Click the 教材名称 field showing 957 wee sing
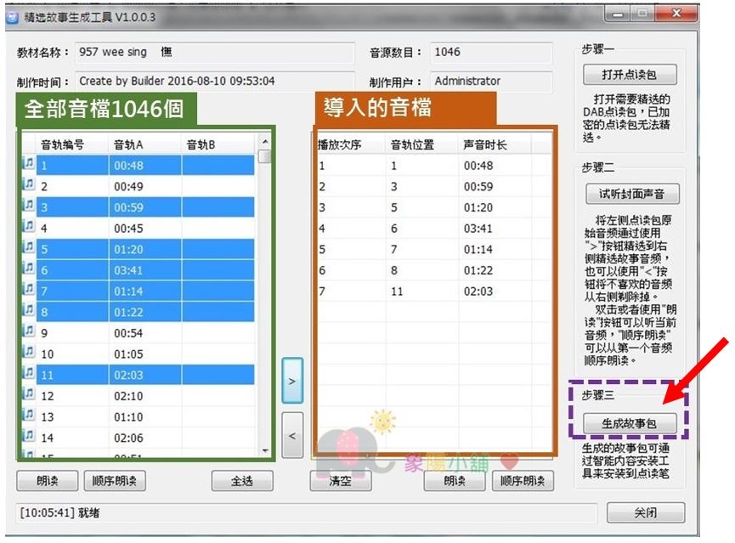 (x=215, y=52)
